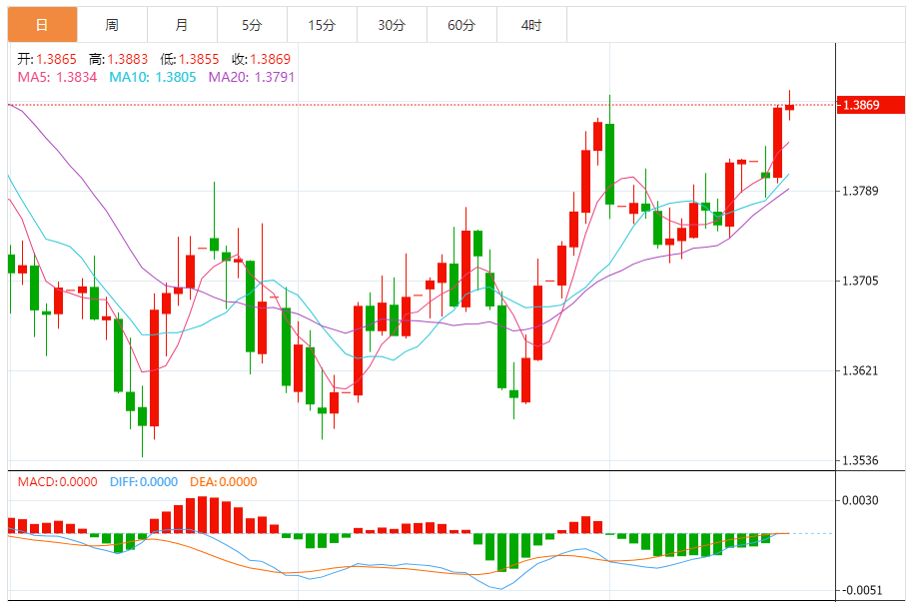Click the high price value 高:1.3883
Image resolution: width=913 pixels, height=602 pixels.
(119, 59)
